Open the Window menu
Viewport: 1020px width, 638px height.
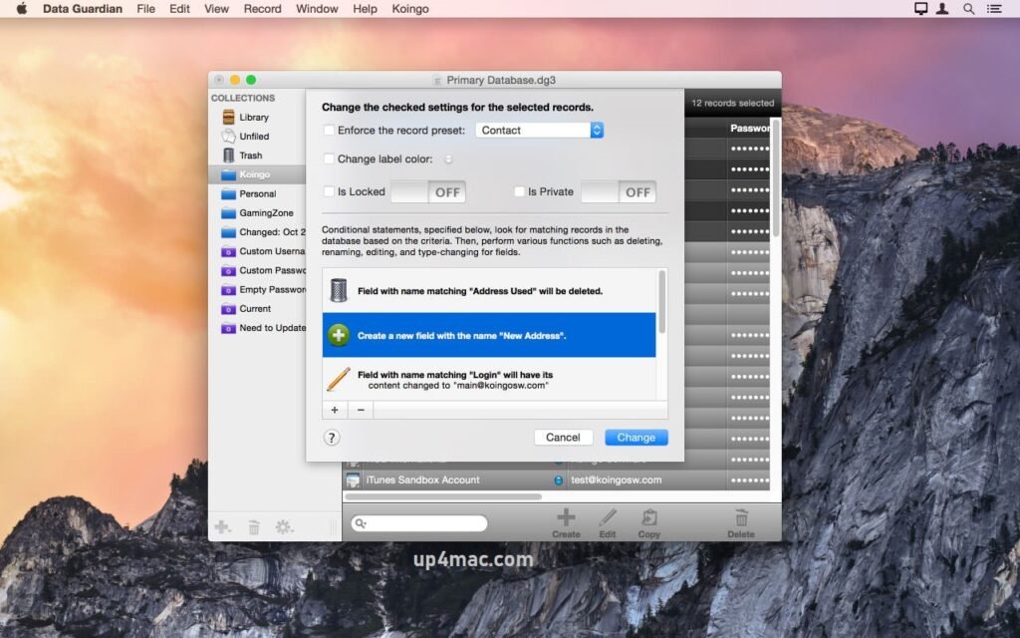(x=316, y=8)
